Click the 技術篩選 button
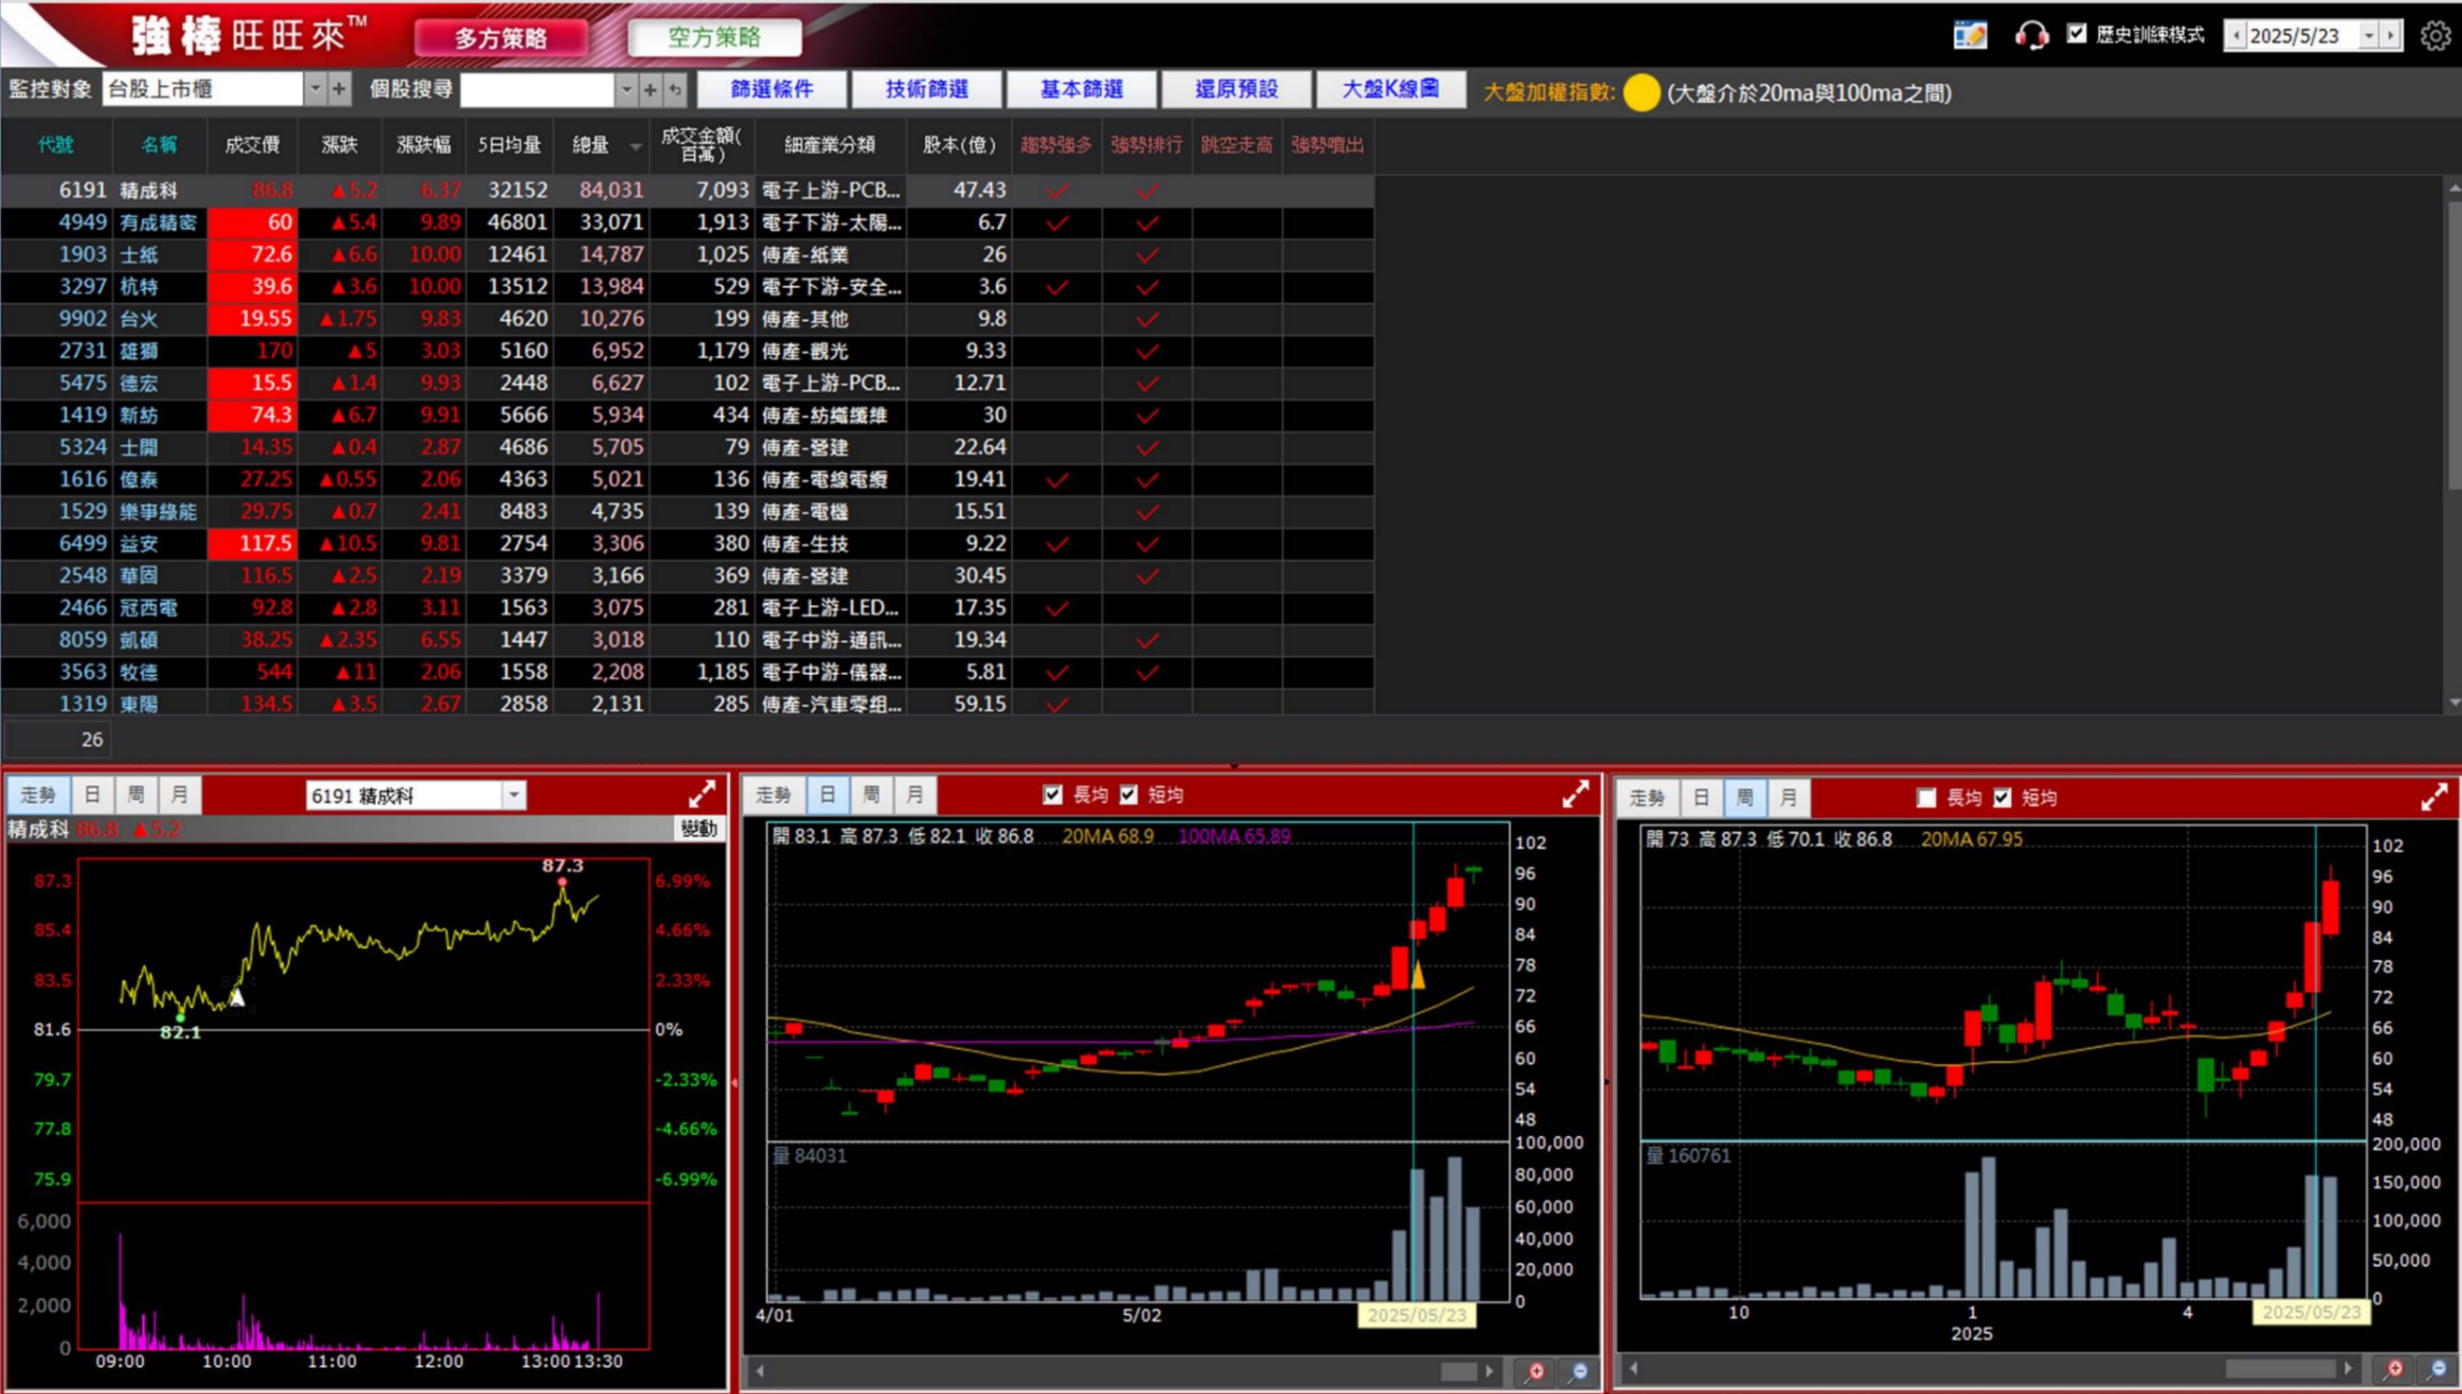 [x=926, y=90]
